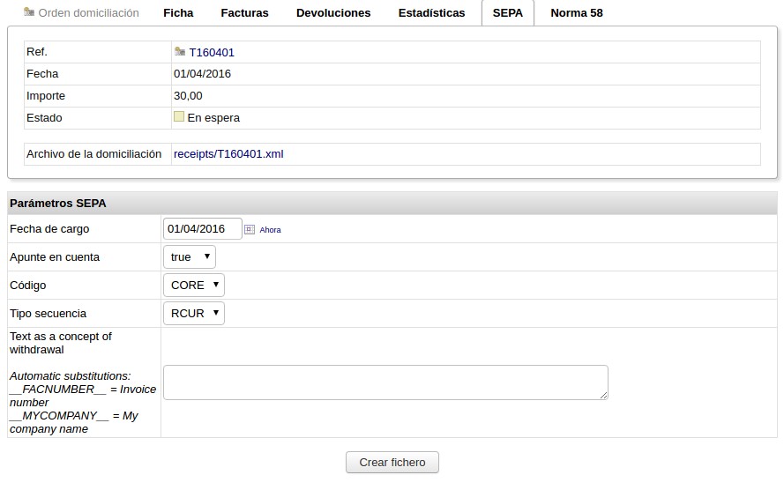Click the Importe value 30,00

click(188, 96)
